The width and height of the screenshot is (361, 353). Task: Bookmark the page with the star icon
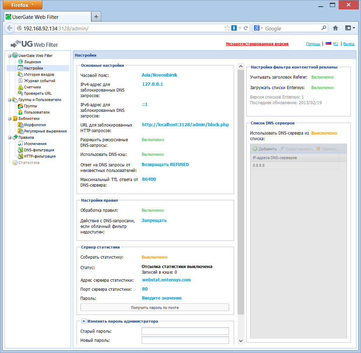coord(227,28)
